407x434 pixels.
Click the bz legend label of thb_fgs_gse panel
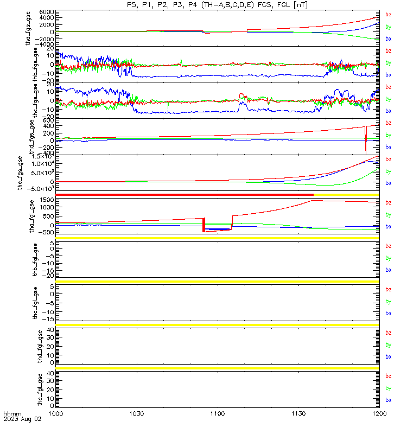389,50
